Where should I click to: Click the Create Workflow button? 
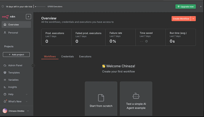click(181, 19)
